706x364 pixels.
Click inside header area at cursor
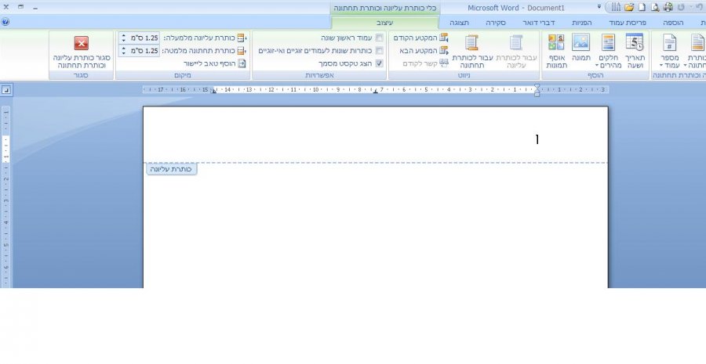pyautogui.click(x=537, y=139)
